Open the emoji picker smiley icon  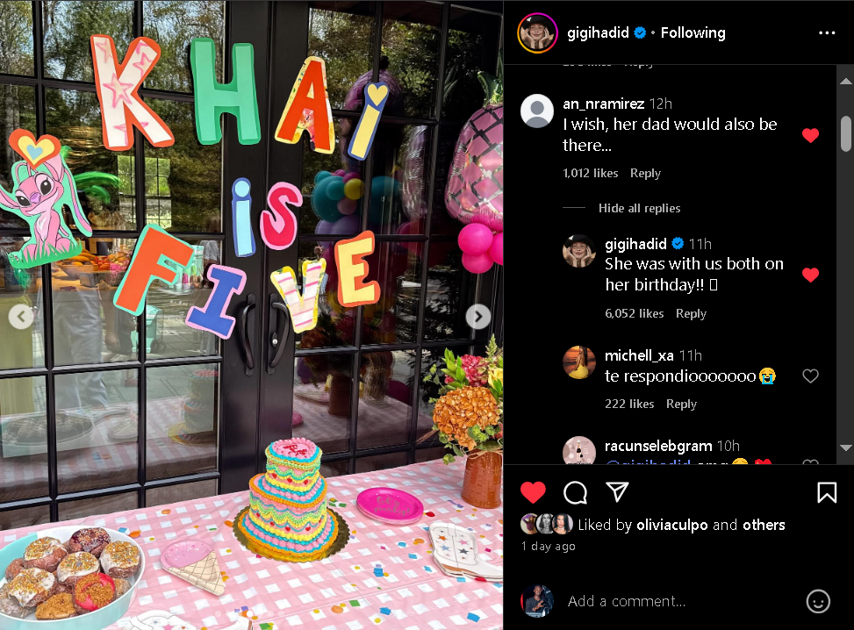[817, 601]
